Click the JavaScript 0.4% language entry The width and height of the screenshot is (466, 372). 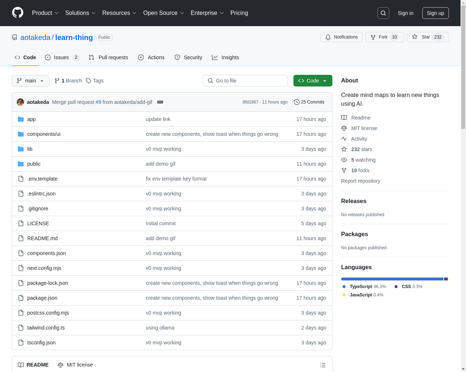coord(363,295)
